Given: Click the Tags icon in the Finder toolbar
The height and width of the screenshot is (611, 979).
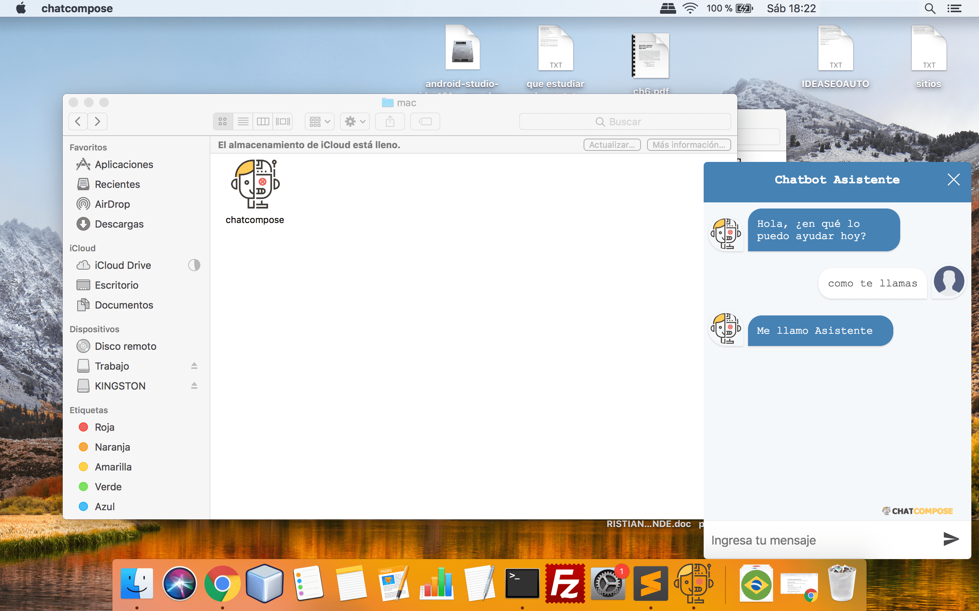Looking at the screenshot, I should click(425, 121).
